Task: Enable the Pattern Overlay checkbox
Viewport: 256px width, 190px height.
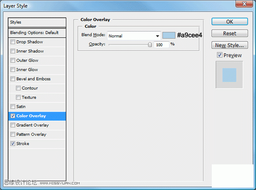Action: pos(13,134)
